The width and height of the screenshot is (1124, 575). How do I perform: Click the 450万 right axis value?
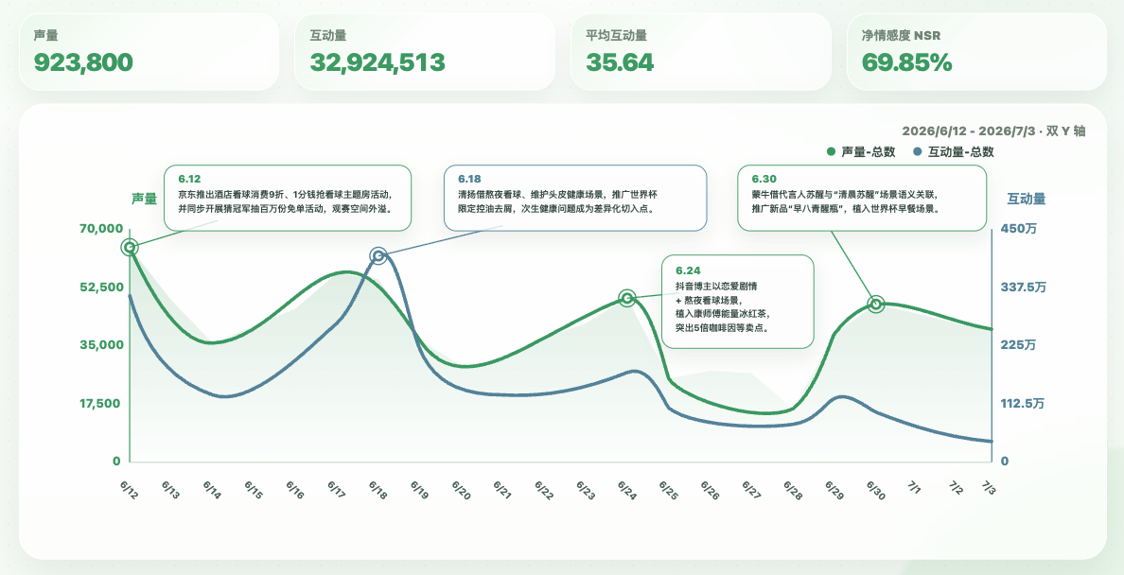tap(1018, 229)
